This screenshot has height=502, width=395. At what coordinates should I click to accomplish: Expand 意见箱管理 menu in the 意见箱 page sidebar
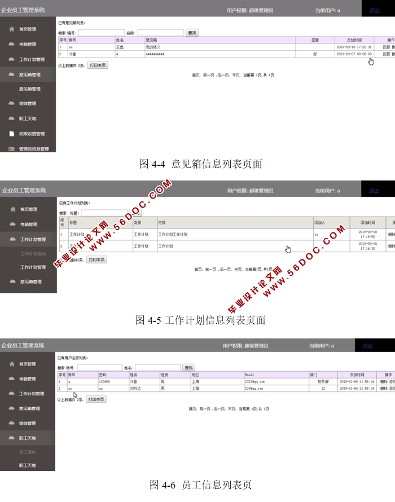tap(29, 74)
